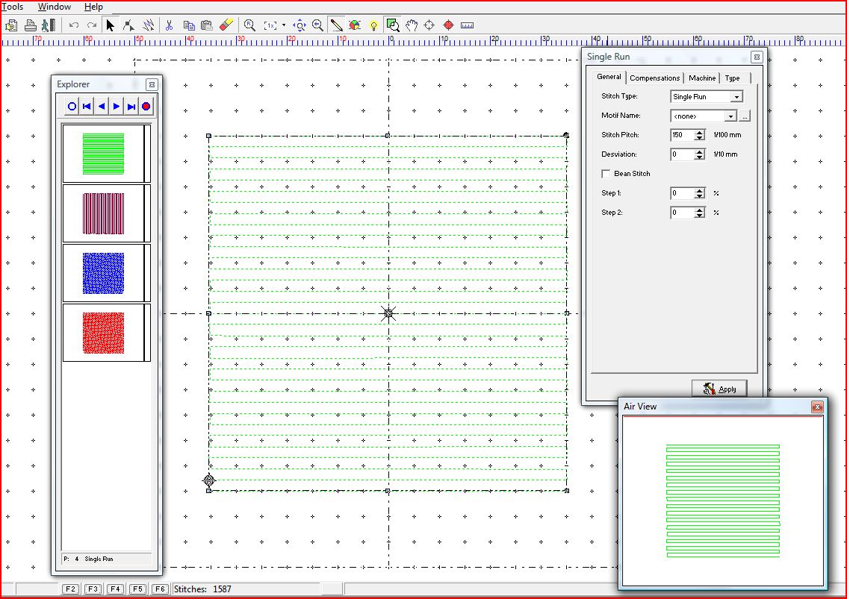Open the Help menu
Image resolution: width=847 pixels, height=599 pixels.
(93, 7)
